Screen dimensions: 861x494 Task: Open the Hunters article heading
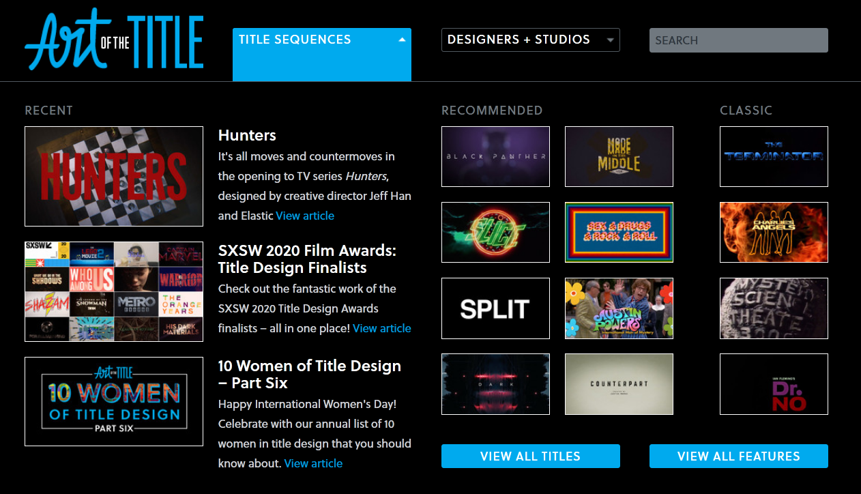point(247,135)
